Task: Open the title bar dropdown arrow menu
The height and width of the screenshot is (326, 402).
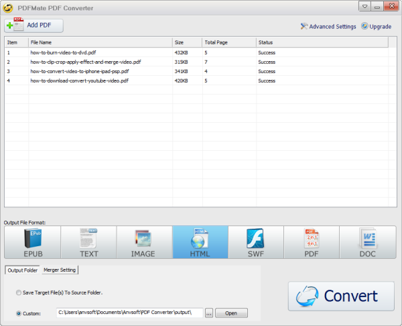Action: click(364, 6)
